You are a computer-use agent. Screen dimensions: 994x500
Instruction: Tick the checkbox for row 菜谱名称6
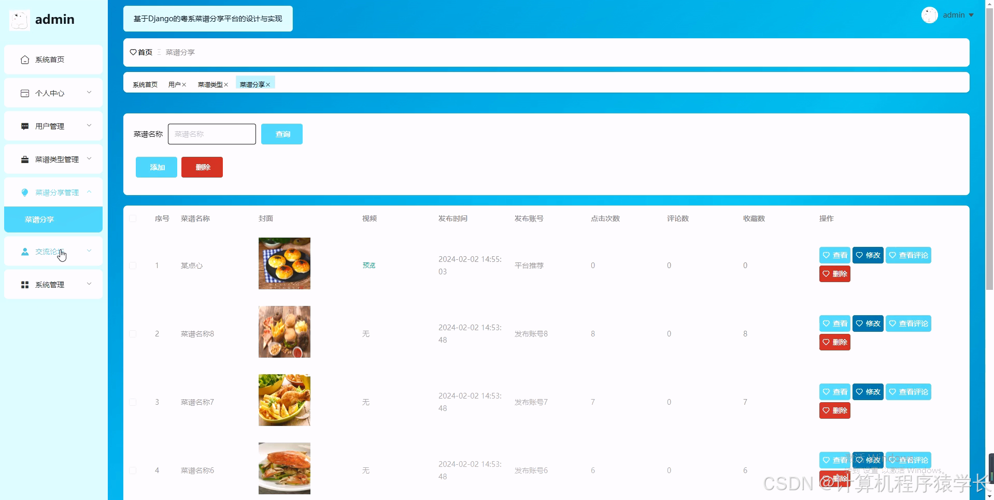point(133,470)
